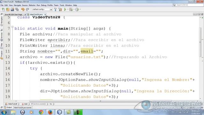Click the New Project toolbar icon
Viewport: 204px width, 115px height.
point(8,9)
